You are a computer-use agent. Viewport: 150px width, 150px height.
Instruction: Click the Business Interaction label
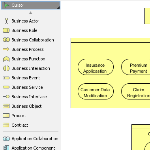(x=31, y=68)
